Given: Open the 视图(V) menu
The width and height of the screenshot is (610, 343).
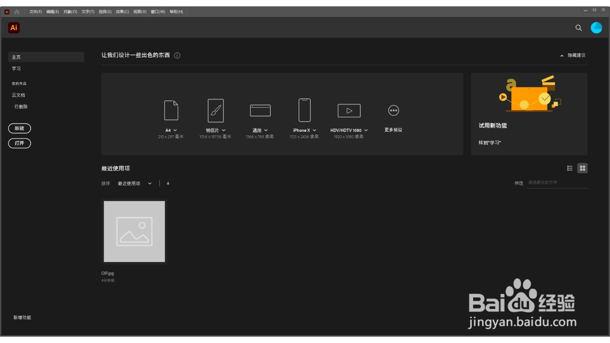Looking at the screenshot, I should tap(140, 12).
